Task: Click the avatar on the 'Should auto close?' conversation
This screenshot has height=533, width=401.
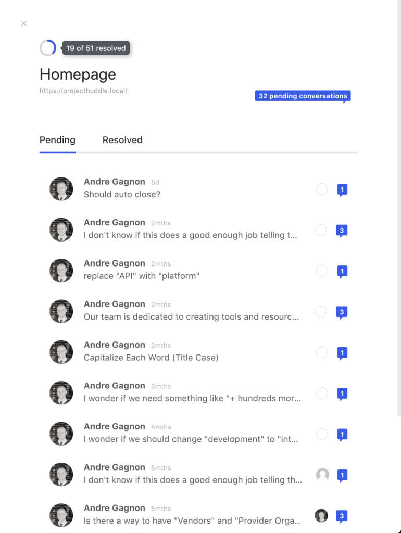Action: click(x=61, y=189)
